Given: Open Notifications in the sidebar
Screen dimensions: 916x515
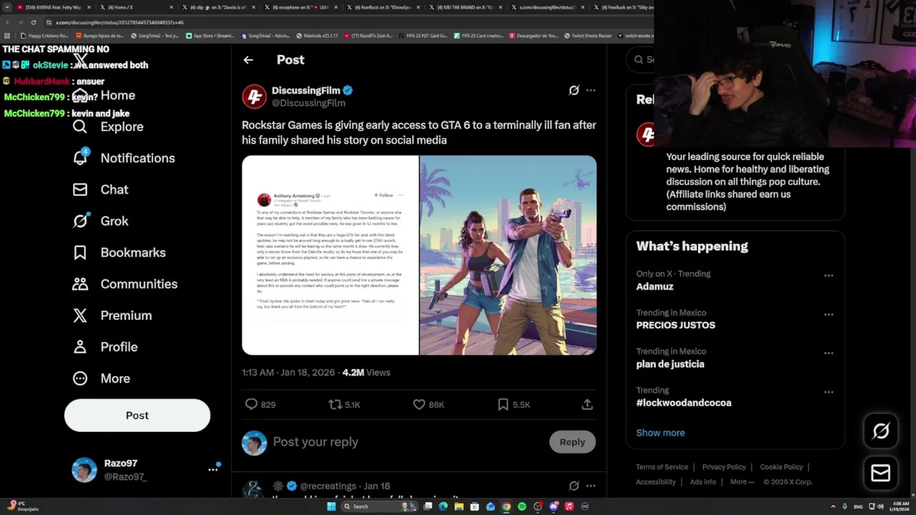Looking at the screenshot, I should 123,158.
